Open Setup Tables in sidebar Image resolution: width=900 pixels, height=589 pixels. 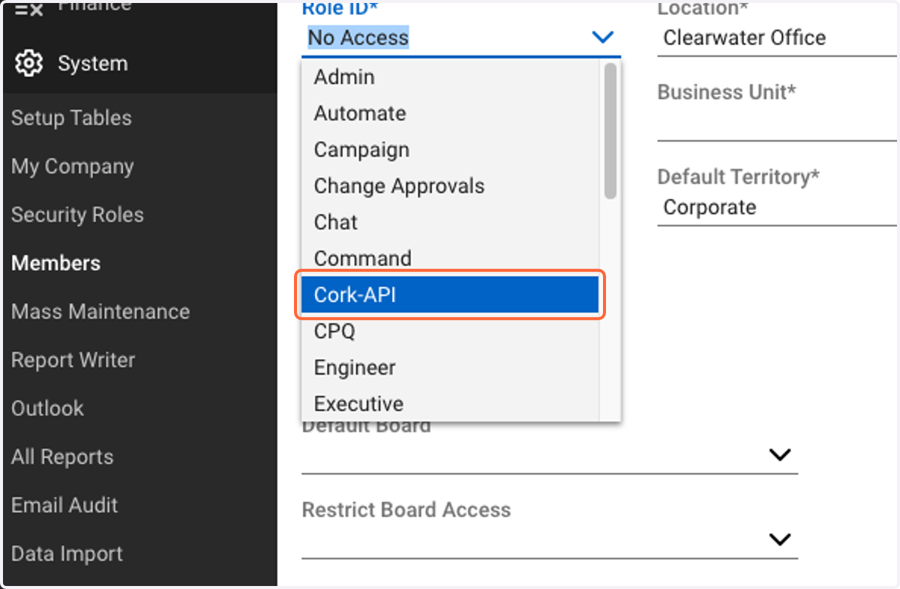coord(71,118)
